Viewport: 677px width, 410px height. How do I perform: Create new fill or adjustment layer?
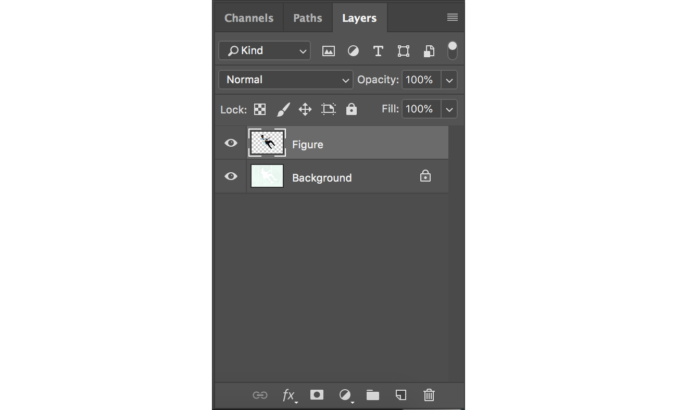tap(345, 395)
